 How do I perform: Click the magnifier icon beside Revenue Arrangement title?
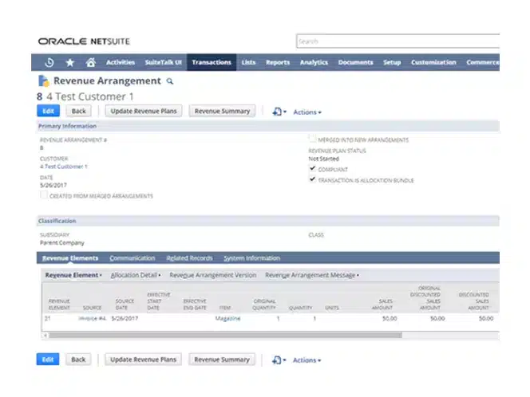pos(169,81)
